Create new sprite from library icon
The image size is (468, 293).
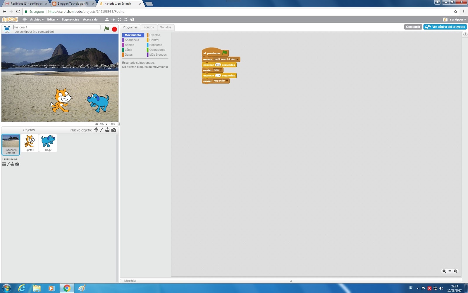click(96, 130)
